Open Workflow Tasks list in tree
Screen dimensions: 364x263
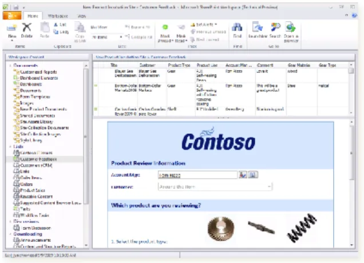34,215
